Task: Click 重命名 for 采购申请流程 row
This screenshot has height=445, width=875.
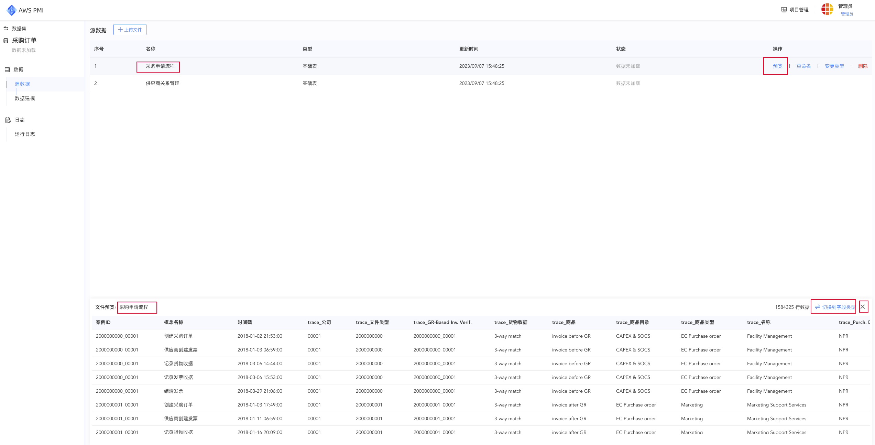Action: [804, 66]
